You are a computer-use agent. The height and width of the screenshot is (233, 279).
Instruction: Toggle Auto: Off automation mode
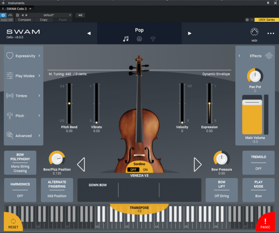[x=7, y=20]
